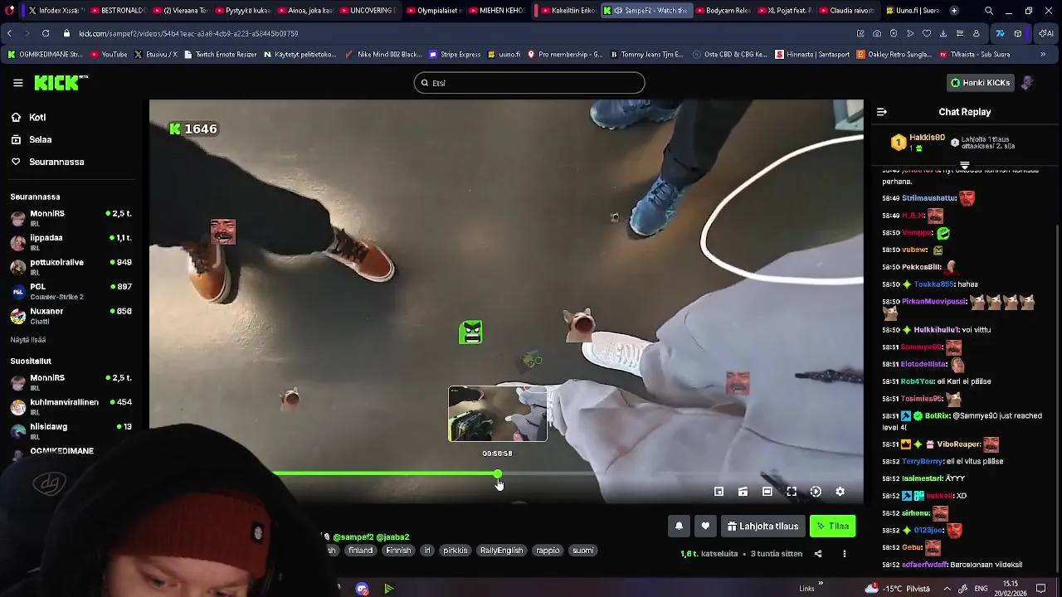The width and height of the screenshot is (1062, 597).
Task: Click the browser address bar URL
Action: pyautogui.click(x=188, y=33)
